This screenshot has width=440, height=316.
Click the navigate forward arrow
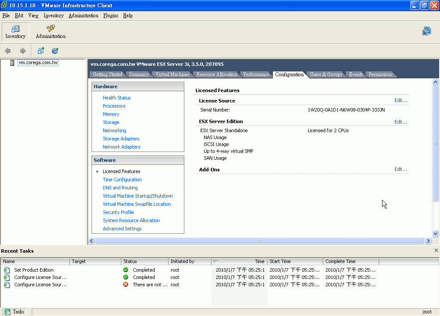click(x=23, y=51)
